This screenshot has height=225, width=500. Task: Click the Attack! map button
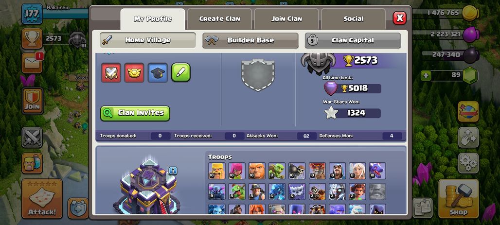pyautogui.click(x=42, y=199)
